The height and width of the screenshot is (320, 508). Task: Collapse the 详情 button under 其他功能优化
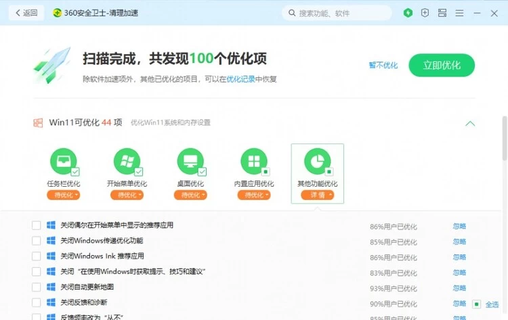click(x=317, y=195)
